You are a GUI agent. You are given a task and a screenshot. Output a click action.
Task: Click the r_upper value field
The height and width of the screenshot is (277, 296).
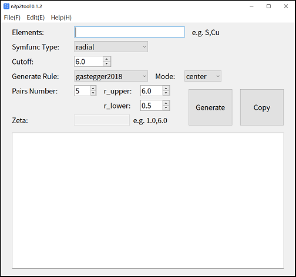tap(152, 91)
